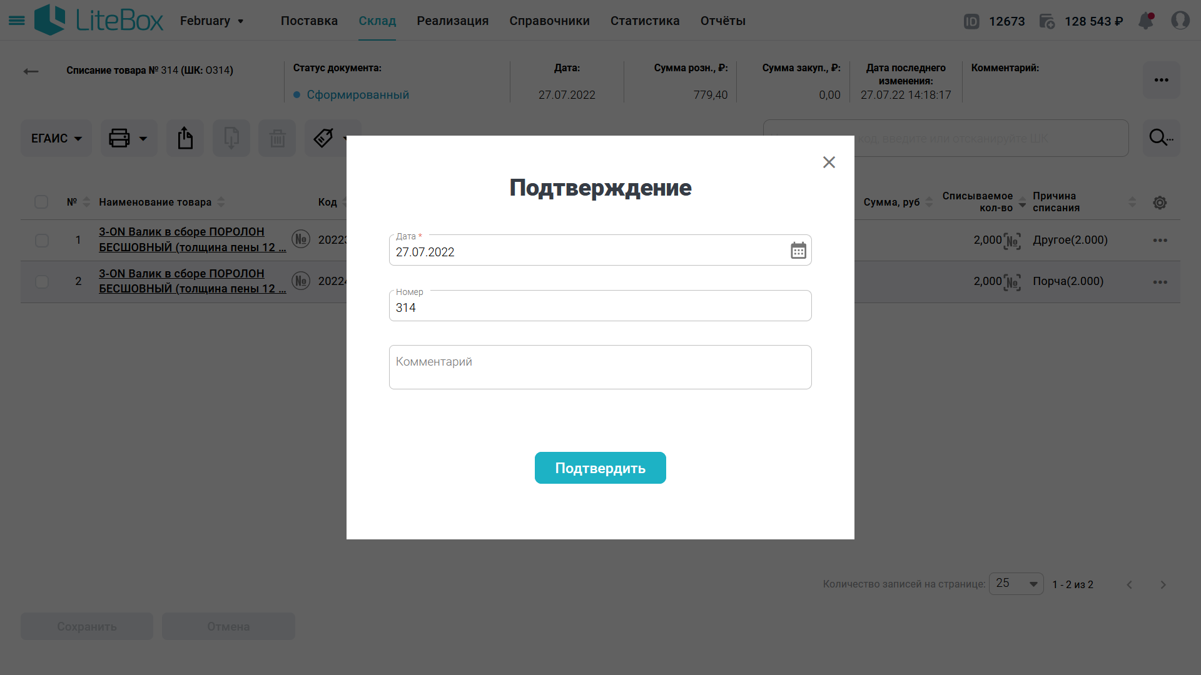Image resolution: width=1201 pixels, height=675 pixels.
Task: Click the marking icon in row 1 name
Action: pyautogui.click(x=301, y=239)
